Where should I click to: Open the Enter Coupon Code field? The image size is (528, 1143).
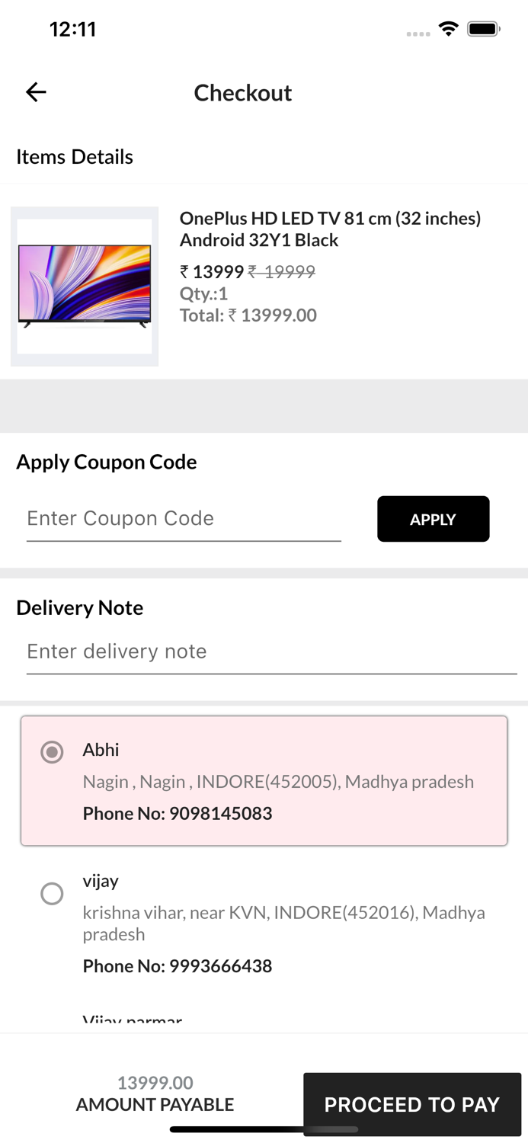click(183, 519)
